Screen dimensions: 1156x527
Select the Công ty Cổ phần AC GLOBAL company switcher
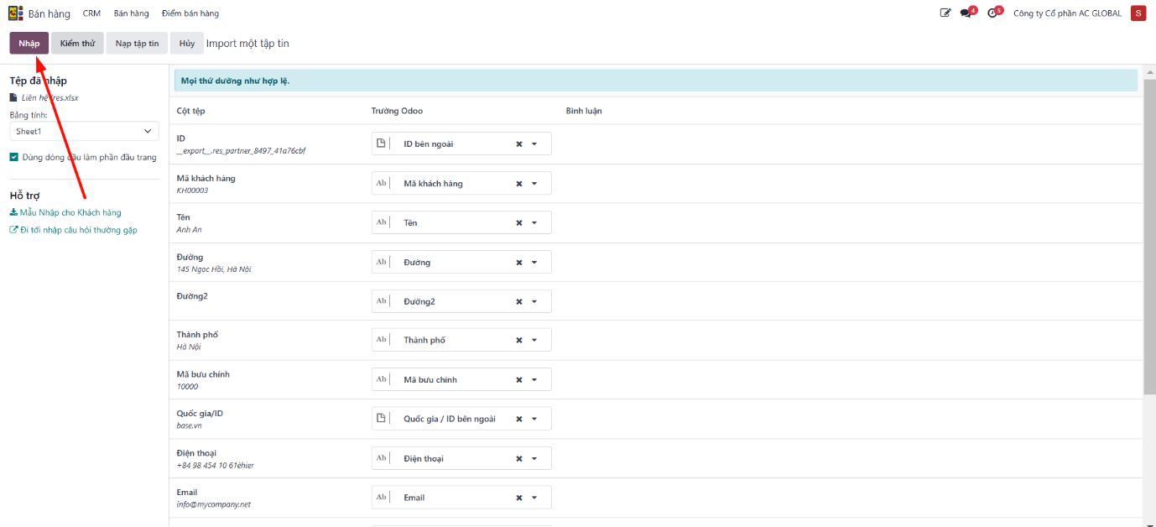coord(1067,13)
